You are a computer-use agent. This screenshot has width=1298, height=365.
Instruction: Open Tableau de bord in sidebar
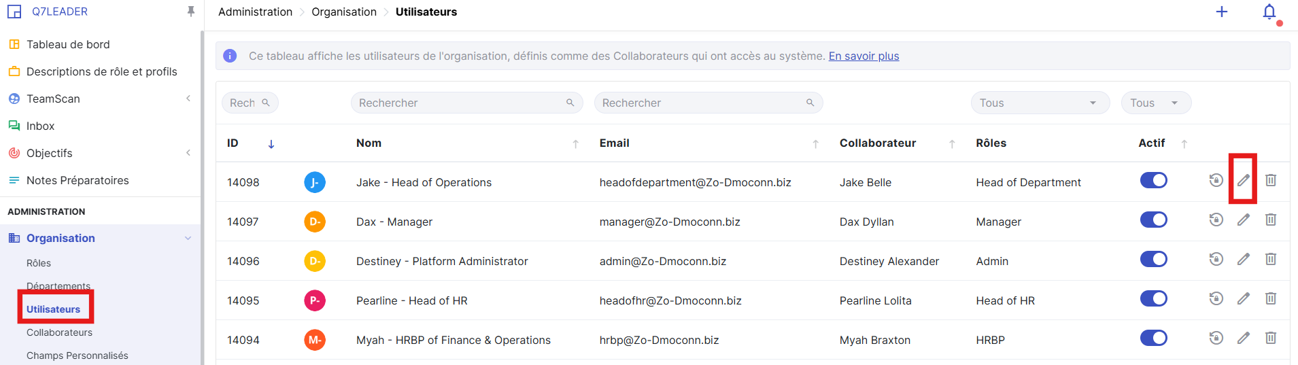pyautogui.click(x=68, y=44)
